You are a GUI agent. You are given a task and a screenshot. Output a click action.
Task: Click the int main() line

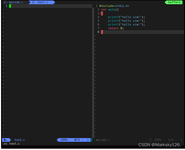pyautogui.click(x=110, y=10)
